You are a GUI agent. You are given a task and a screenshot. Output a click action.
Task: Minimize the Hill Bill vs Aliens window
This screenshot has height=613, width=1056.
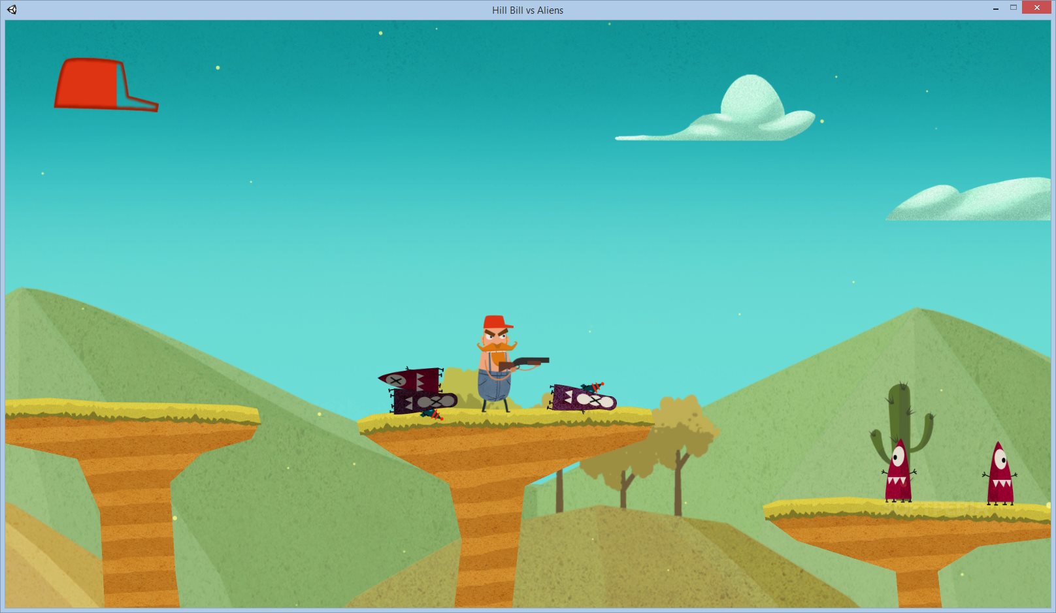coord(995,8)
